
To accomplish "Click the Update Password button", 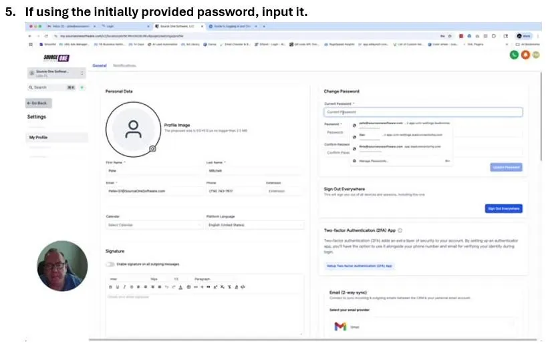I will coord(506,167).
